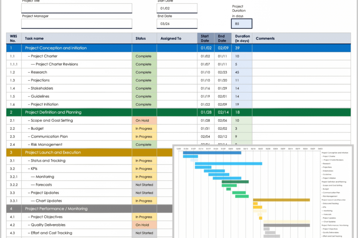Select the Not Started status cell for Forecasts
The height and width of the screenshot is (238, 358).
(144, 185)
